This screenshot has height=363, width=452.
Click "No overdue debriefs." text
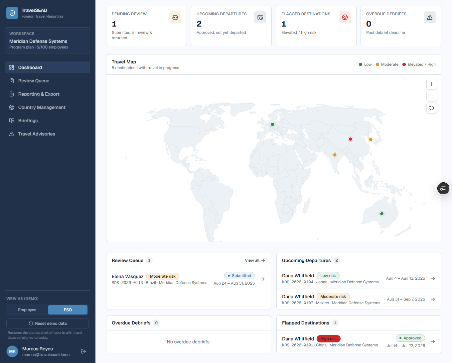tap(189, 342)
